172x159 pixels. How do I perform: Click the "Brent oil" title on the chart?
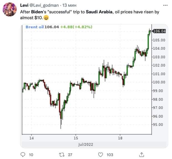tap(34, 27)
